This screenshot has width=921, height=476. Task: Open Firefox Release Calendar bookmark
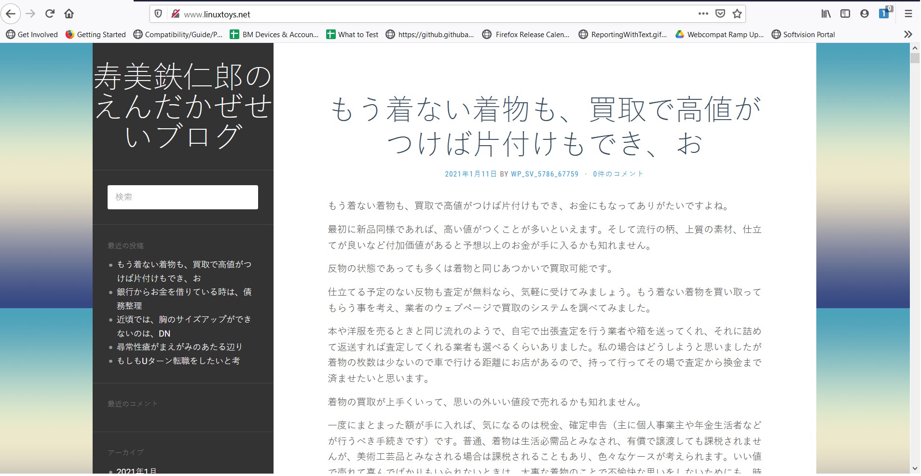(x=526, y=34)
